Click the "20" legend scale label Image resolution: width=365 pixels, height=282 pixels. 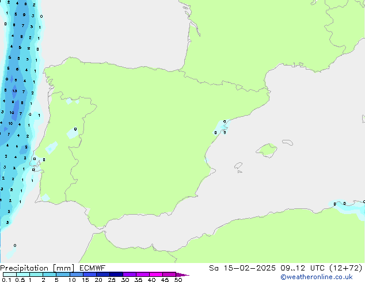(98, 280)
